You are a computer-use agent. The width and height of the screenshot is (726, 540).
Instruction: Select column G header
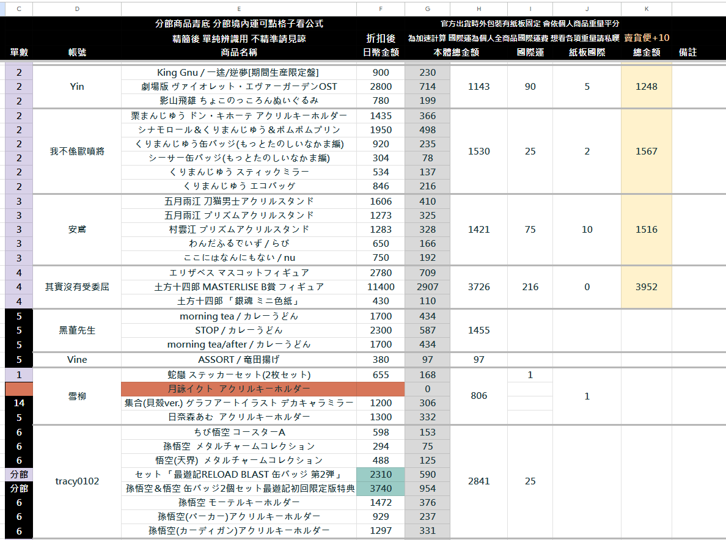[x=427, y=9]
